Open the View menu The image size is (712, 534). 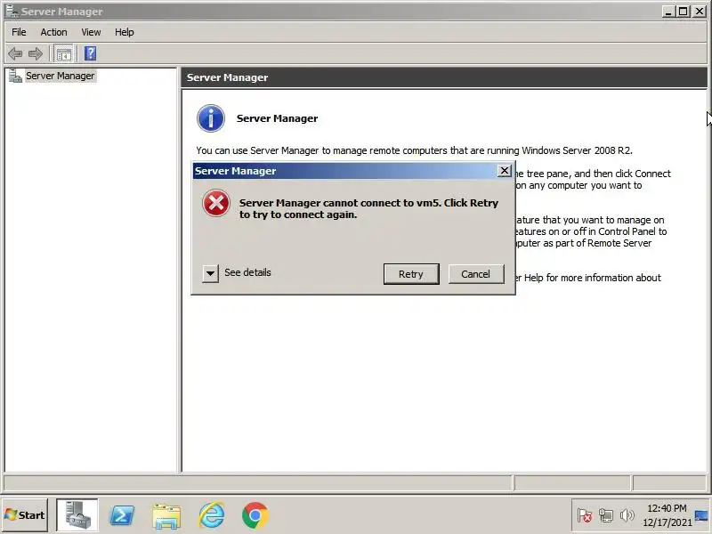pos(91,32)
